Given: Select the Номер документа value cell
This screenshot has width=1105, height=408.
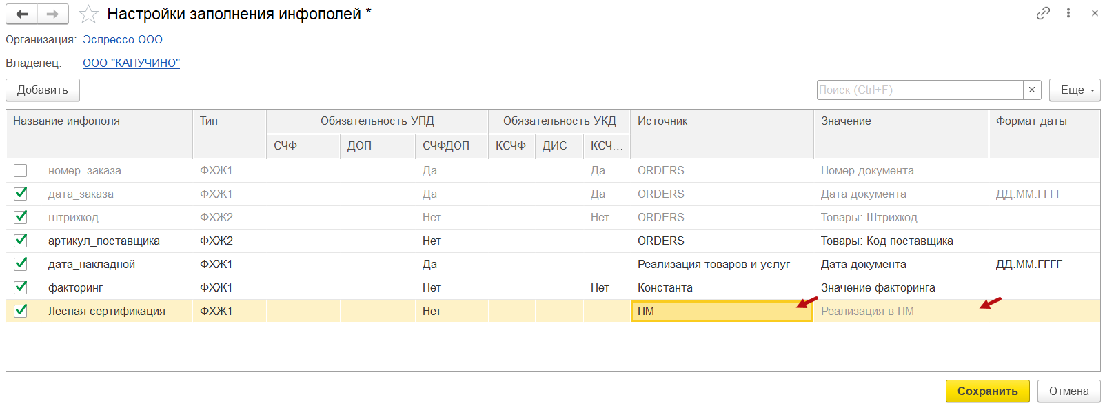Looking at the screenshot, I should coord(901,170).
